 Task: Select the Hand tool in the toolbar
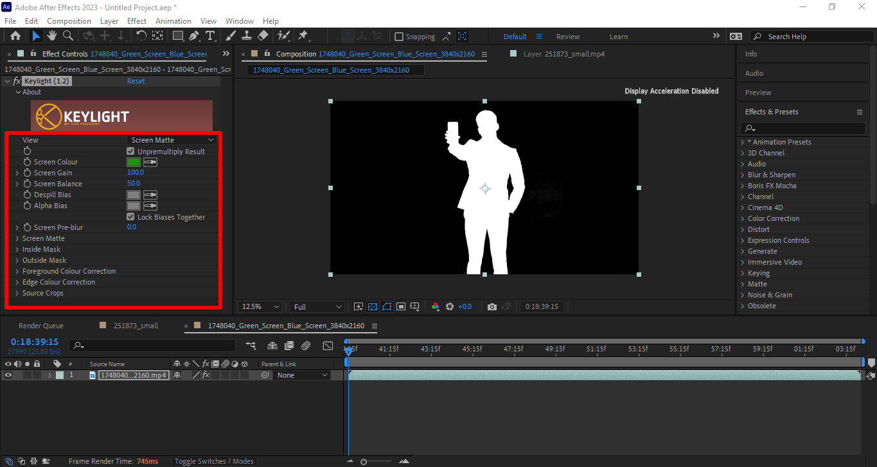point(51,36)
